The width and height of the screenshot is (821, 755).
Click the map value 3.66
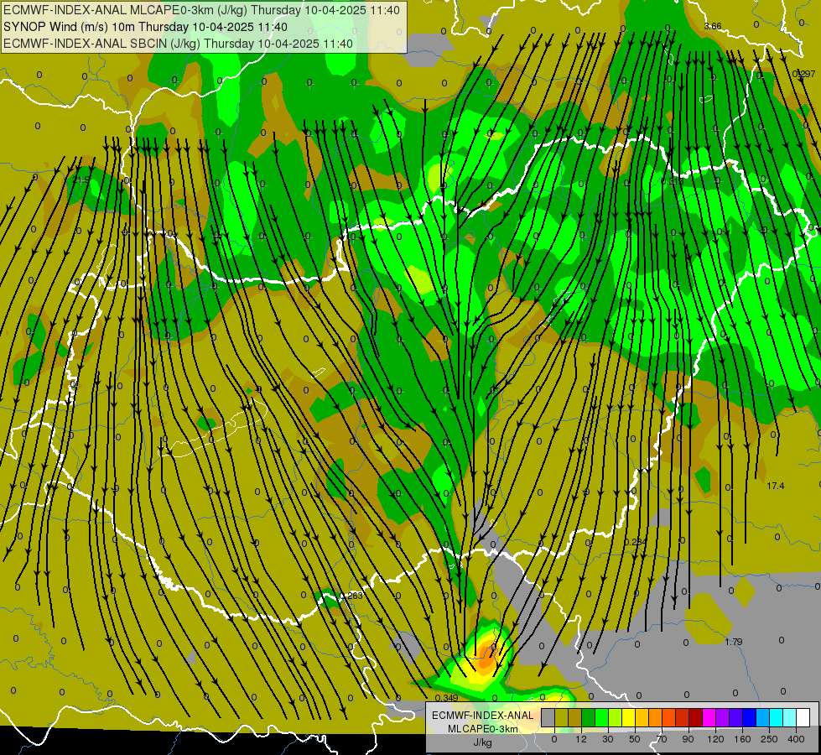tap(713, 26)
